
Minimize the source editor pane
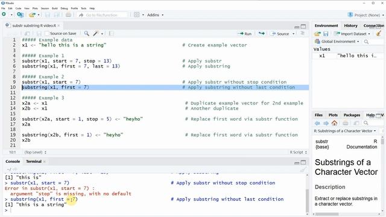coord(297,27)
